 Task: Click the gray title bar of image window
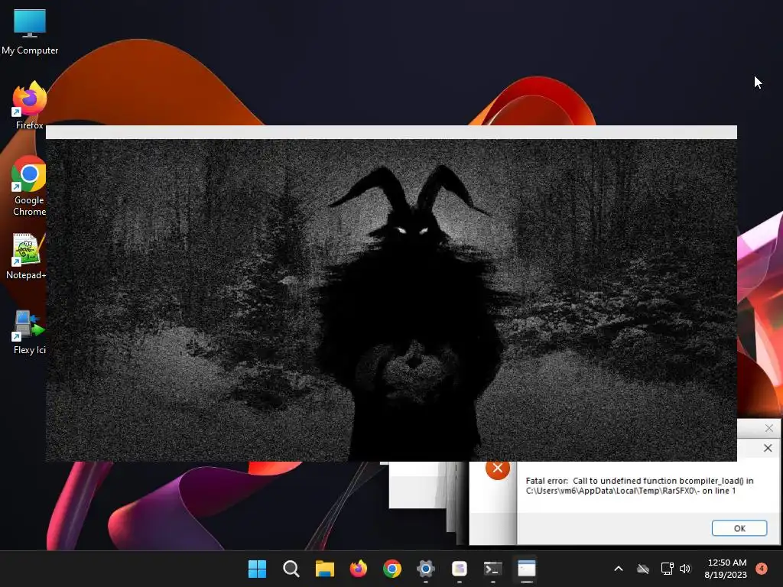pyautogui.click(x=391, y=132)
